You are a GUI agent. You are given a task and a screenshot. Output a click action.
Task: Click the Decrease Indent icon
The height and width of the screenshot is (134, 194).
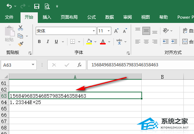[166, 42]
